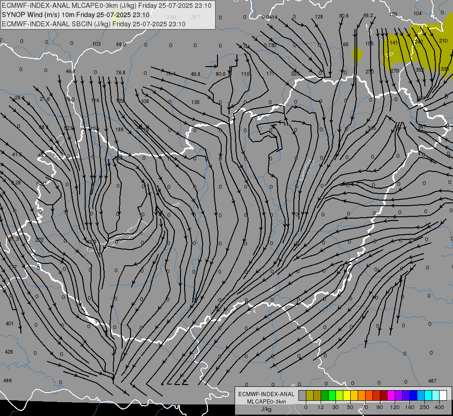This screenshot has width=453, height=416.
Task: Select the map value 177
Action: pyautogui.click(x=13, y=267)
